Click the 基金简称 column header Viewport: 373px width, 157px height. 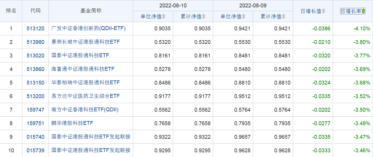(x=91, y=11)
